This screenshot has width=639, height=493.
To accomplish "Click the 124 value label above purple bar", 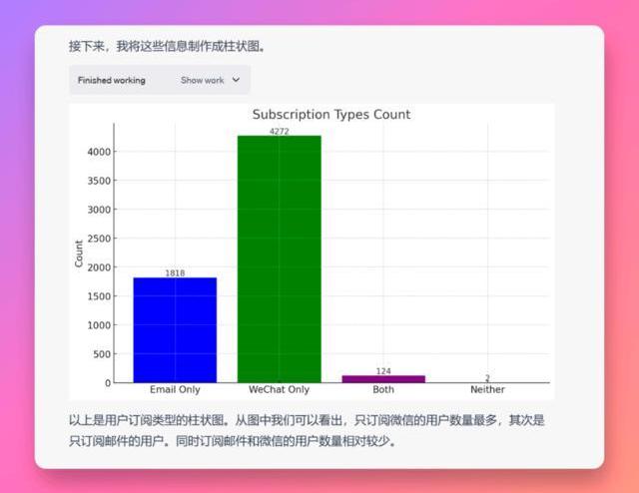I will [383, 371].
